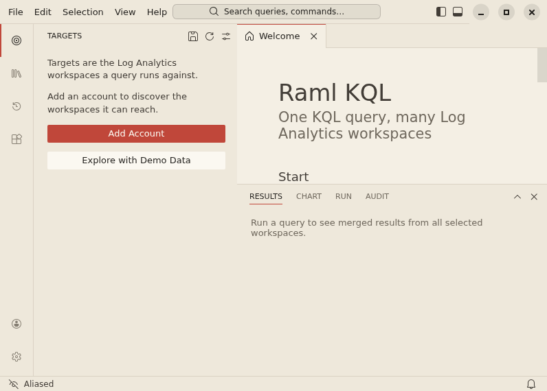Open the Targets view in activity bar

[x=16, y=40]
